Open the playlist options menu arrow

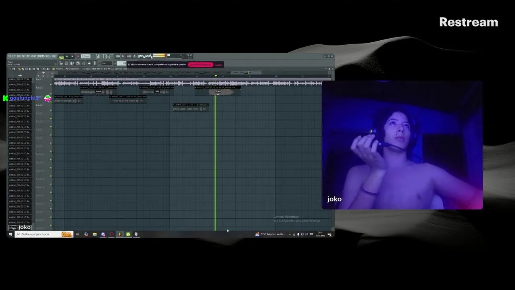pos(10,69)
